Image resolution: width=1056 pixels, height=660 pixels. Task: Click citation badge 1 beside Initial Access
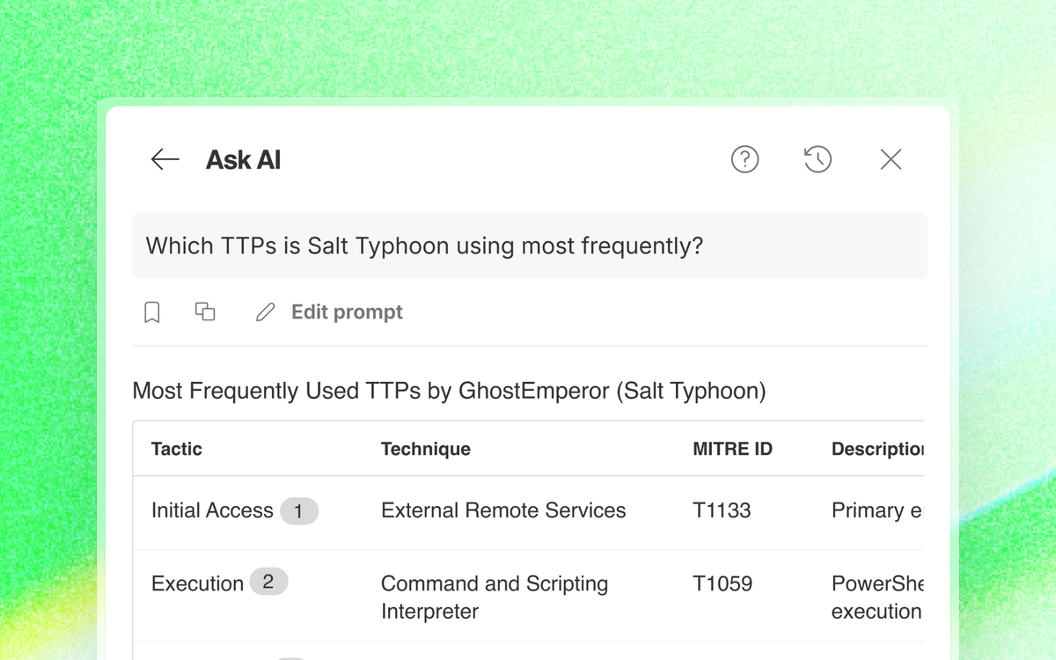click(x=299, y=511)
